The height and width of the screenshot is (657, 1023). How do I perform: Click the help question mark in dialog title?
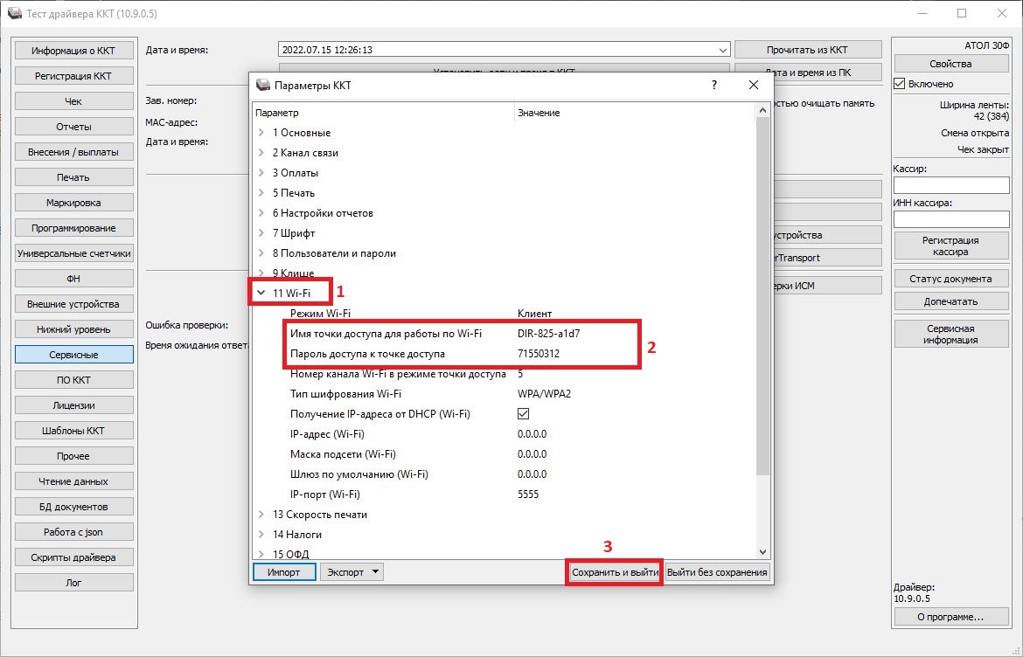coord(714,85)
